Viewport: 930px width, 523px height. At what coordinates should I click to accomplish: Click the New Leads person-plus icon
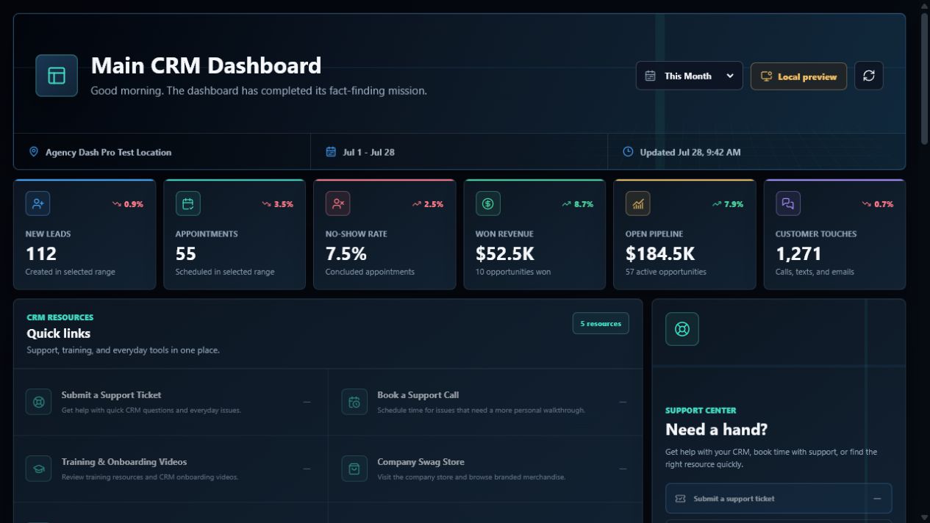37,203
